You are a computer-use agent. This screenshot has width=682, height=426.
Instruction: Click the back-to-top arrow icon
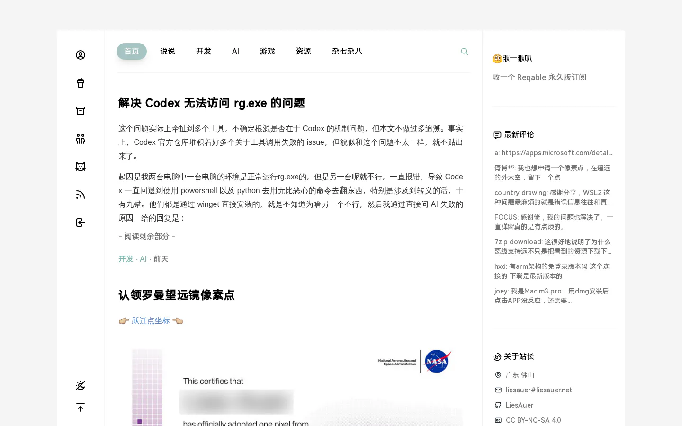[81, 408]
